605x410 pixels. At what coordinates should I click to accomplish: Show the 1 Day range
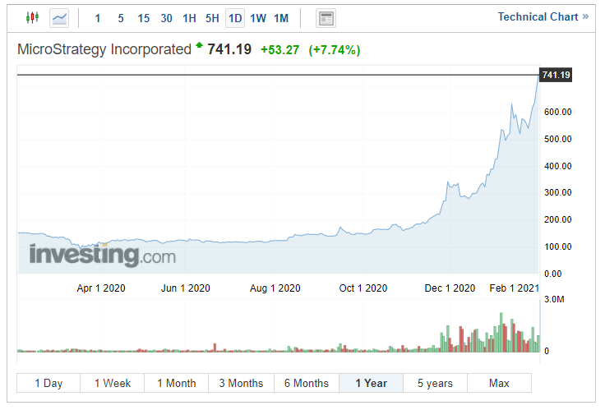coord(48,383)
